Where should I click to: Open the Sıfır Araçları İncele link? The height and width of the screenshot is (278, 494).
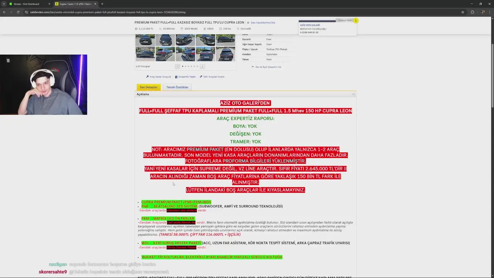[x=214, y=77]
